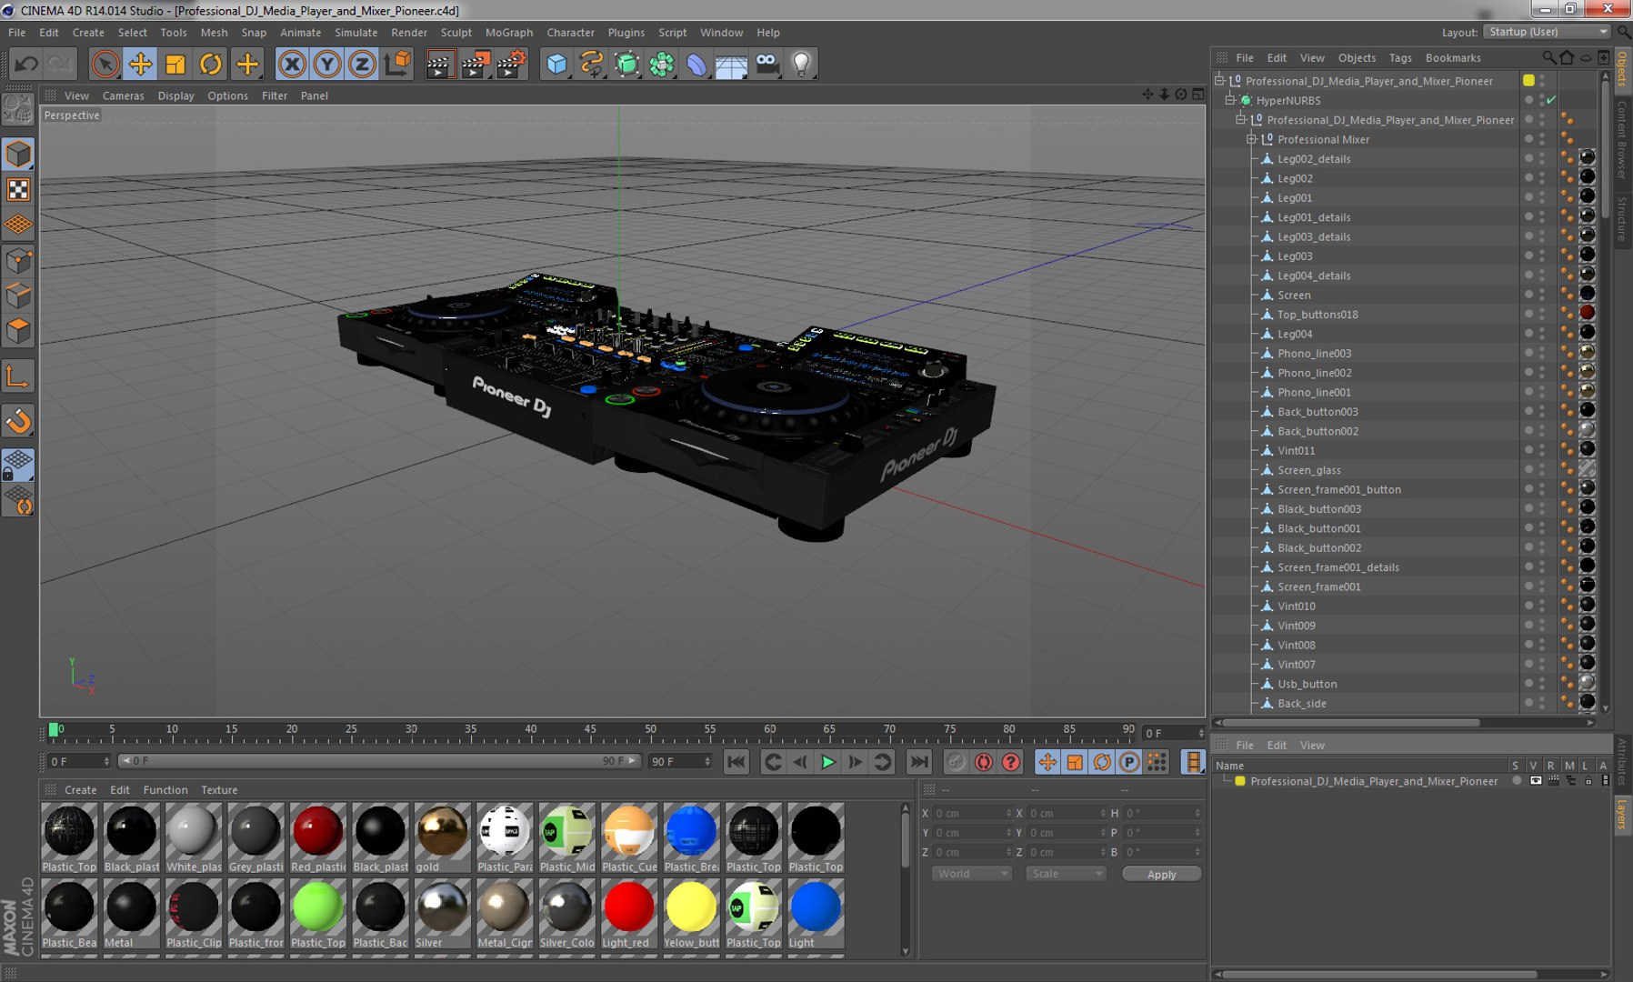
Task: Go to start of animation
Action: (x=736, y=762)
